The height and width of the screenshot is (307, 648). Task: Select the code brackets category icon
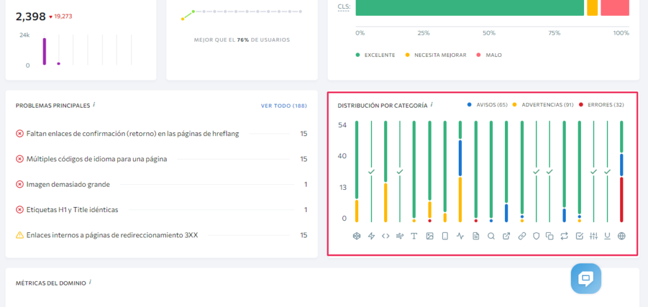pyautogui.click(x=385, y=236)
